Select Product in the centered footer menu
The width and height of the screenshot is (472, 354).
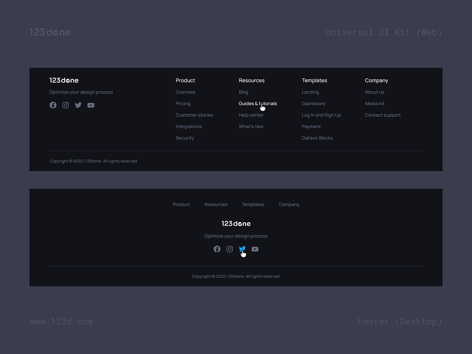point(181,204)
